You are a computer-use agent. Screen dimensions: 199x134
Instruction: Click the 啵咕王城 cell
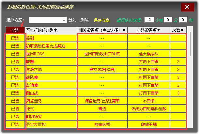point(149,124)
